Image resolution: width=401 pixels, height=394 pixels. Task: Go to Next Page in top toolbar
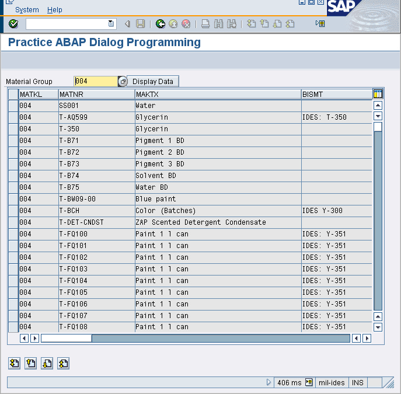(x=277, y=24)
